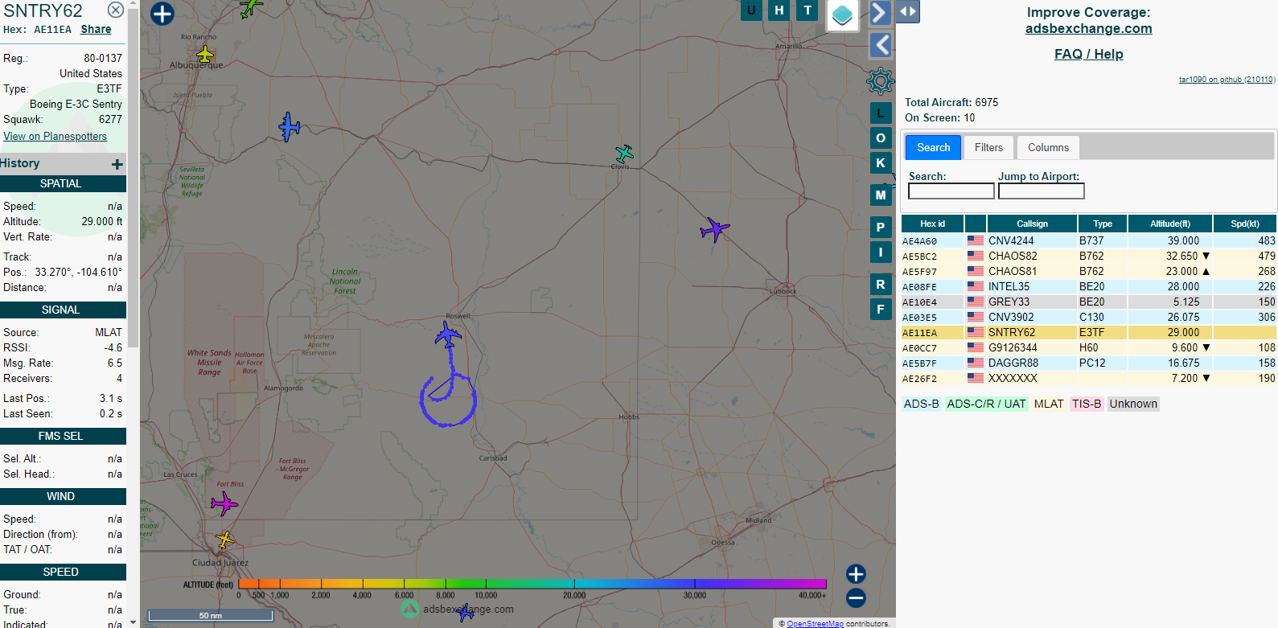Zoom out using the map minus button
Screen dimensions: 1278x628
856,597
